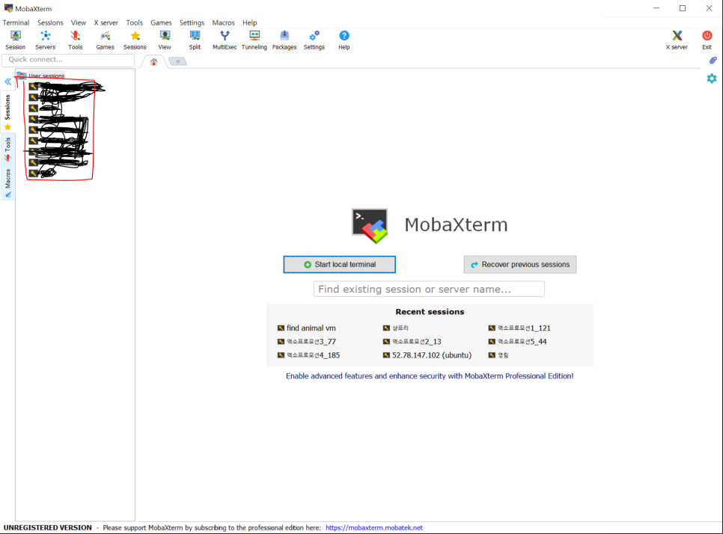
Task: Click Professional Edition promotion link
Action: (x=430, y=376)
